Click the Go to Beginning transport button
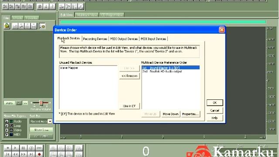279x157 pixels. tap(7, 154)
